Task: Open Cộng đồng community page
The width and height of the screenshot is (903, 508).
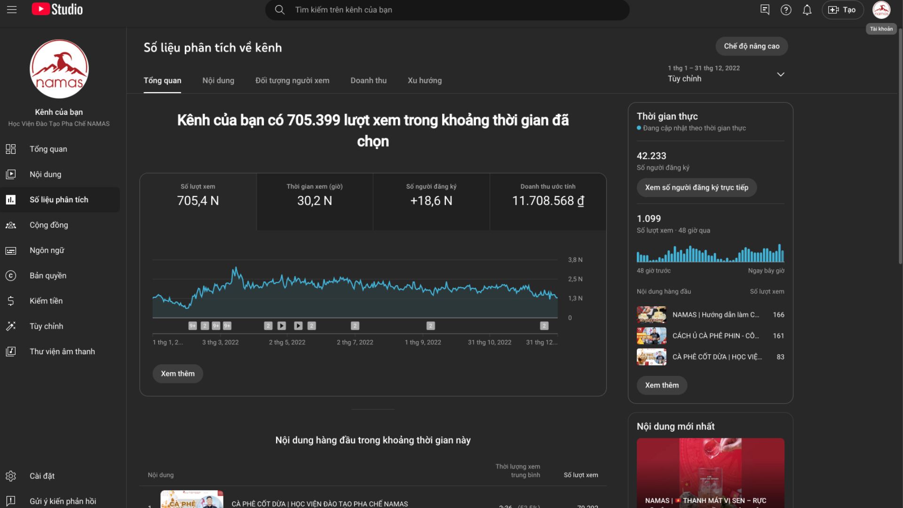Action: [x=48, y=225]
